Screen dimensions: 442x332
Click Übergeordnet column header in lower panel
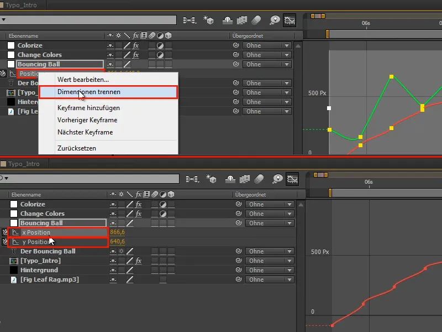250,195
